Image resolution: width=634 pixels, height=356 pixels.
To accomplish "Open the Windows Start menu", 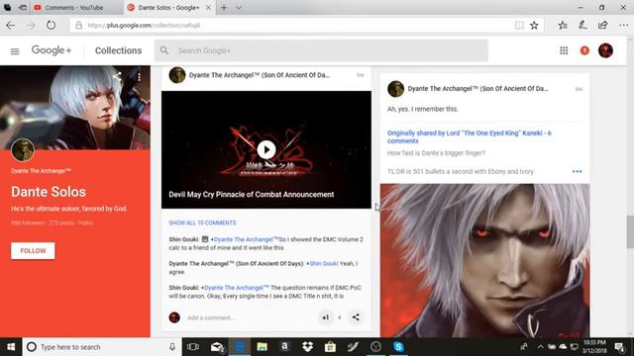I will click(x=11, y=347).
